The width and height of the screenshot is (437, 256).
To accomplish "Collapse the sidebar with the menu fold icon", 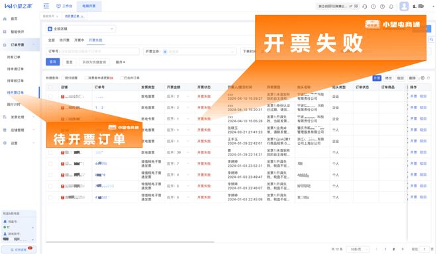I will pos(46,6).
